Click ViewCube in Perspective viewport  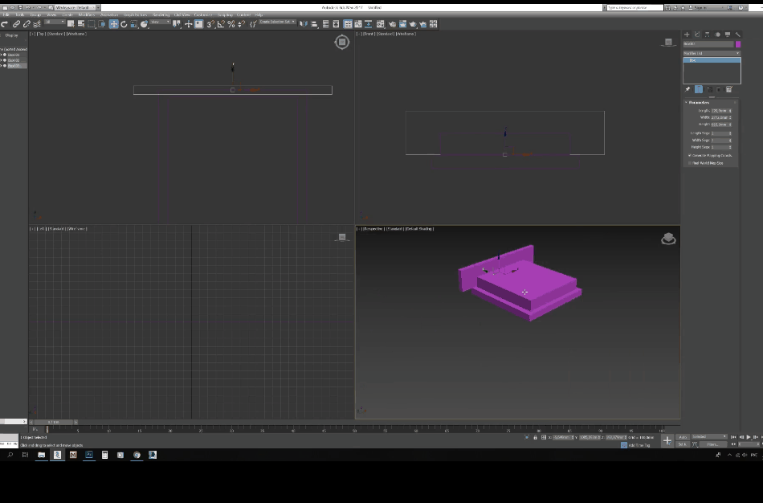(668, 239)
